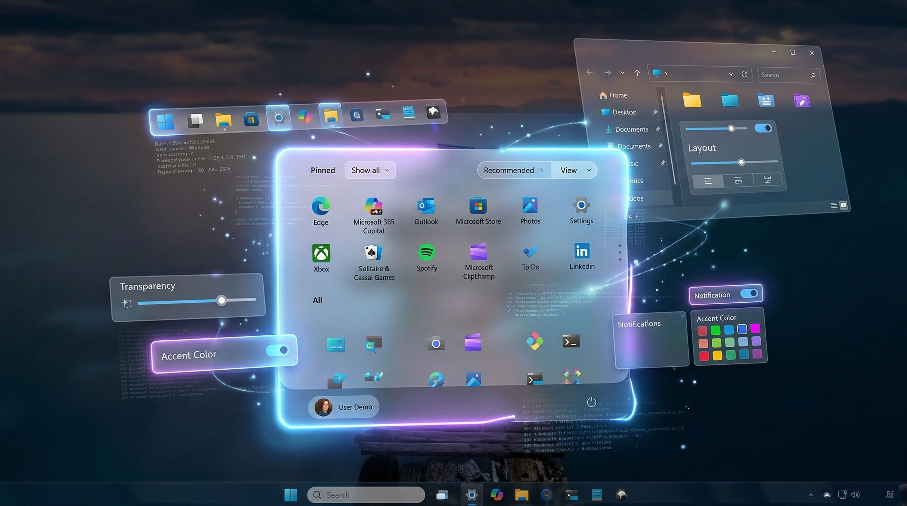907x506 pixels.
Task: Open the Outlook pinned app
Action: coord(426,206)
